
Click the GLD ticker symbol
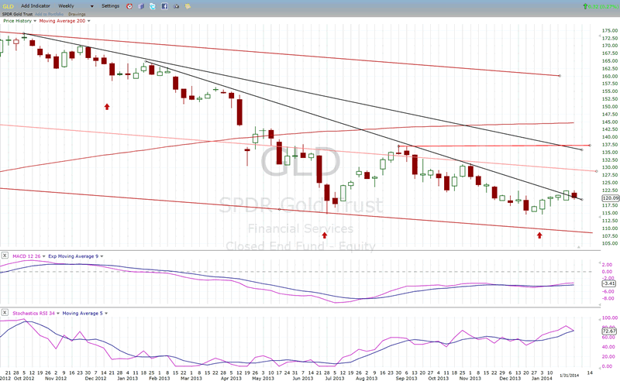[8, 6]
